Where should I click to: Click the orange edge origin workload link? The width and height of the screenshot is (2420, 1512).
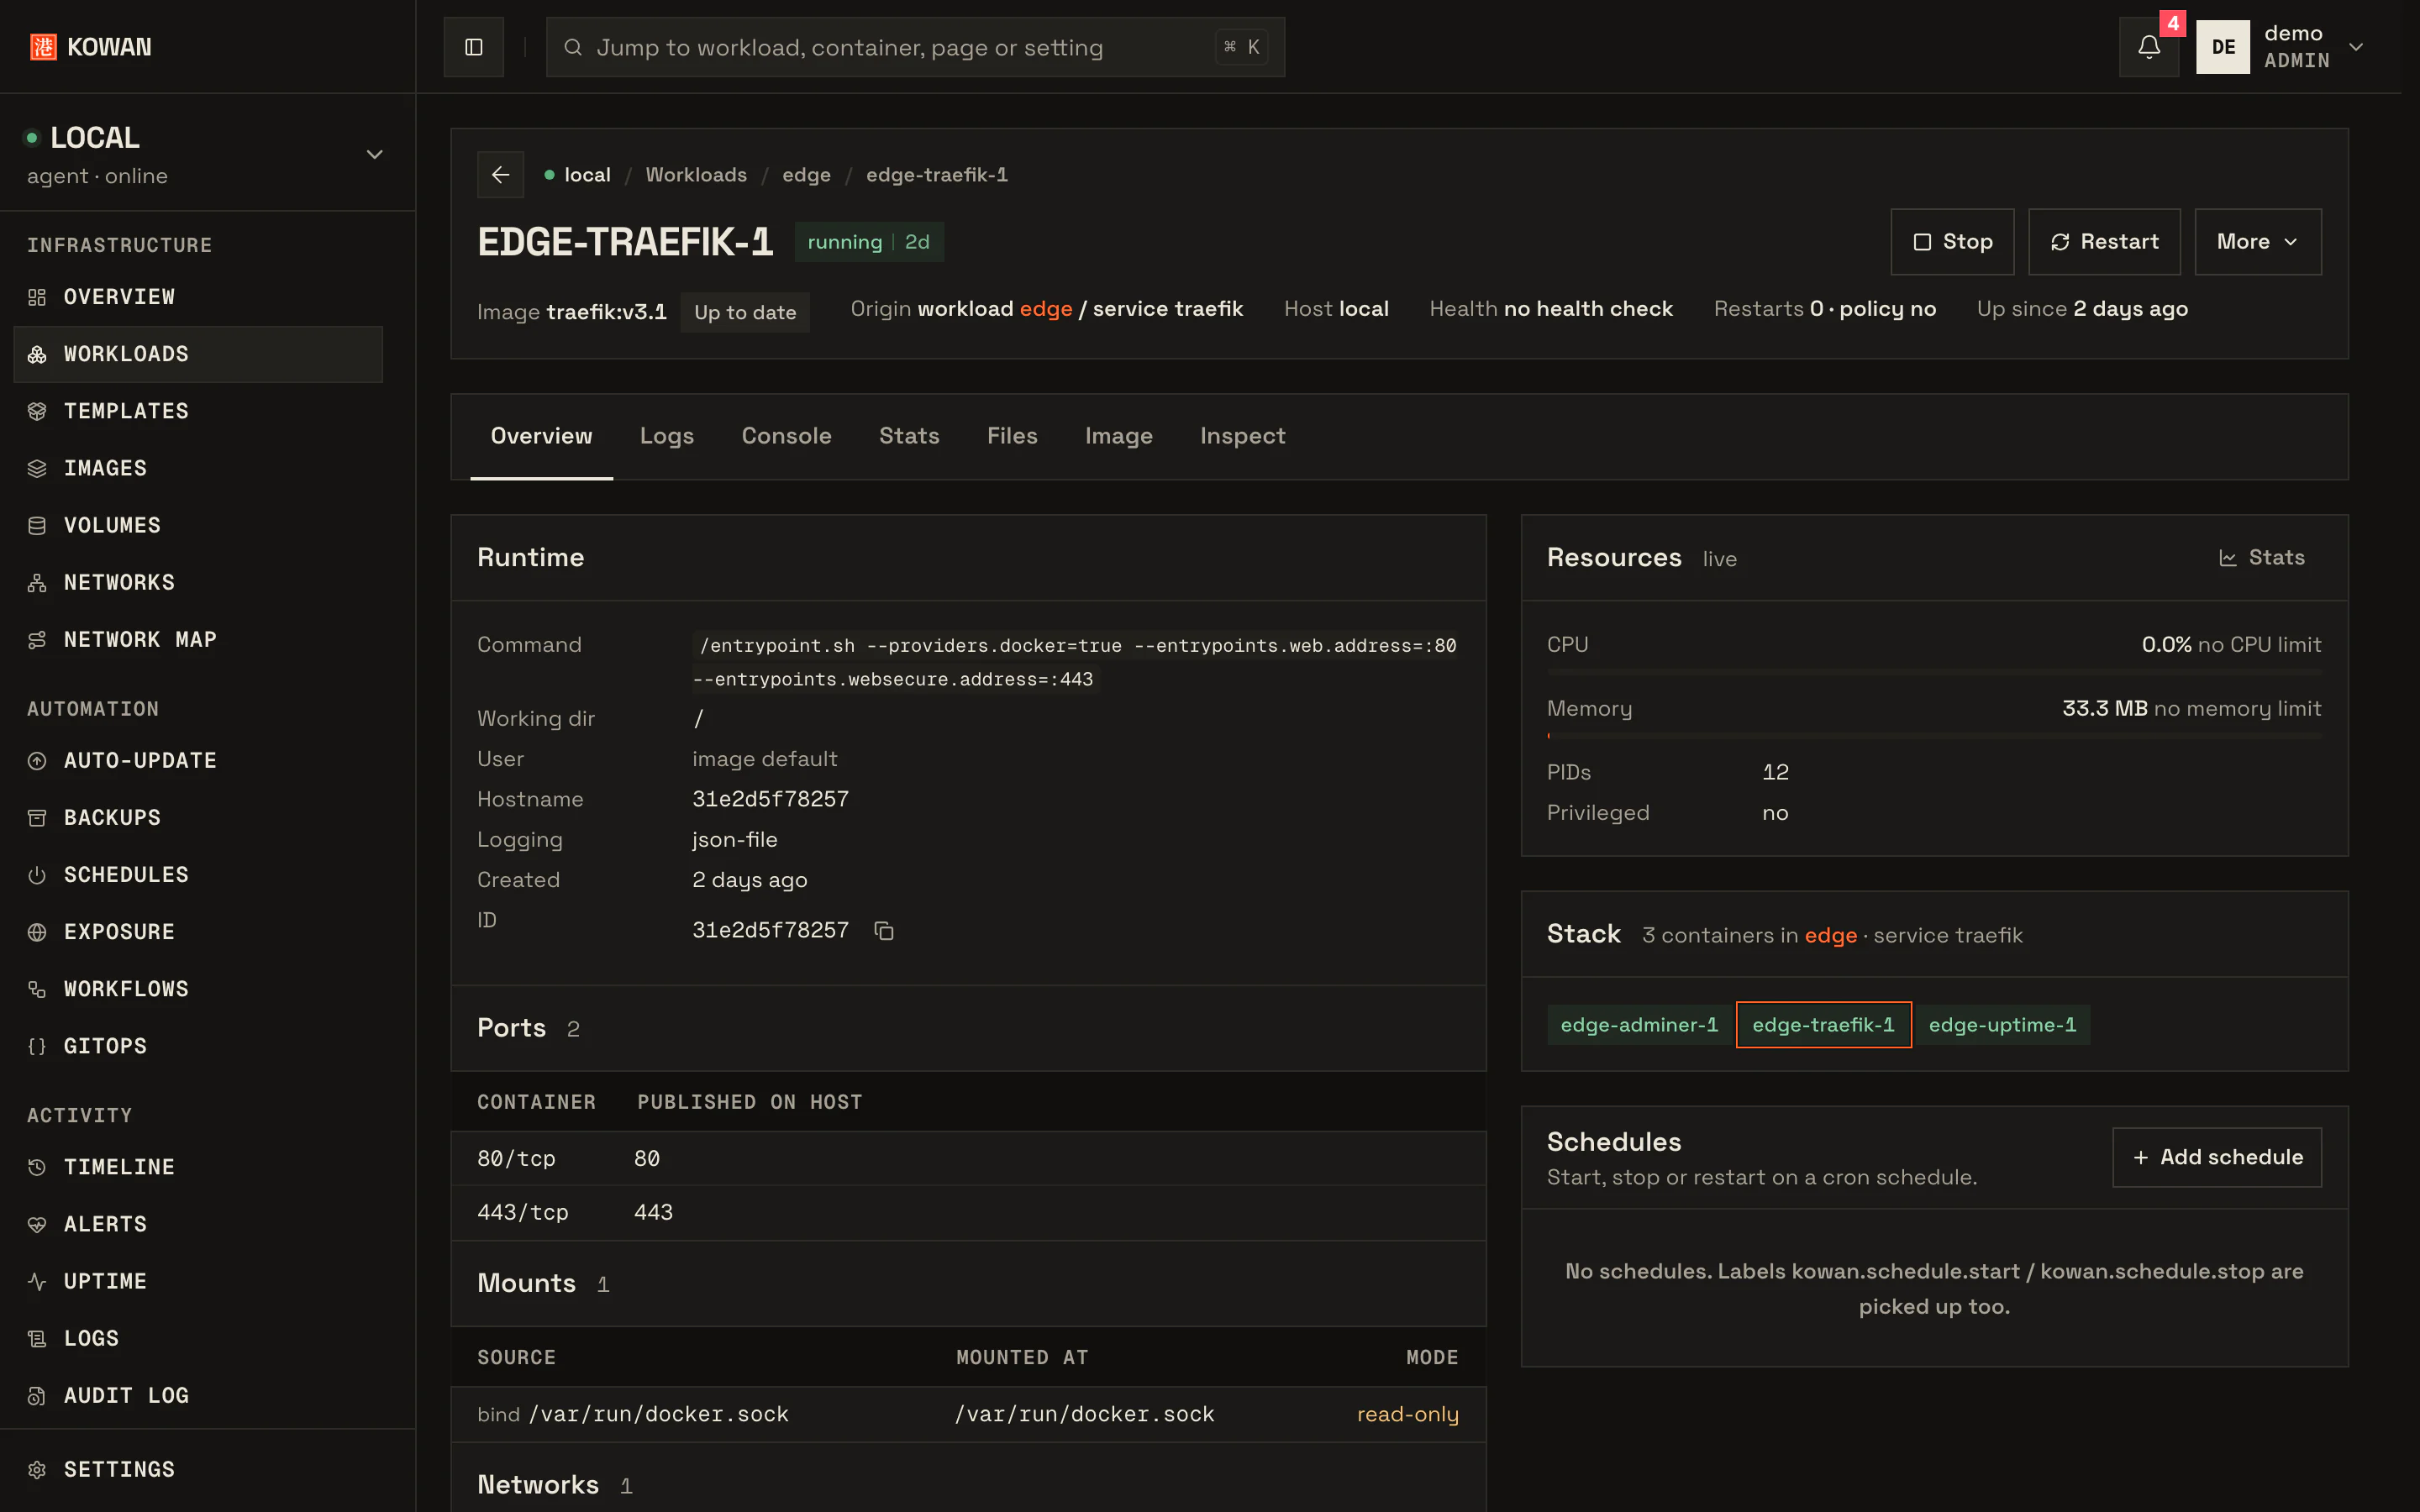point(1046,309)
